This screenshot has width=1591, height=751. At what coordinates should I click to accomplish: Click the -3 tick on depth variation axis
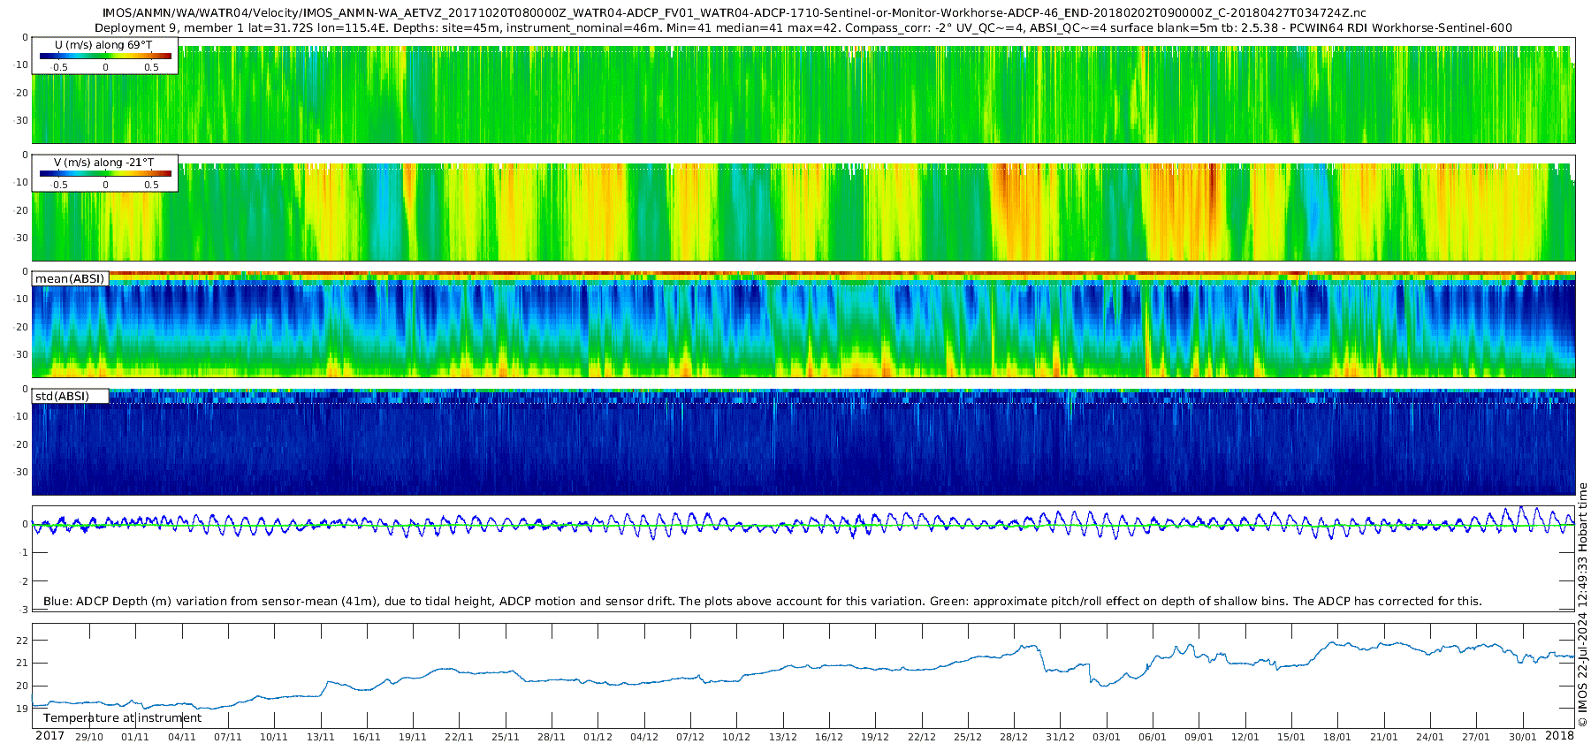click(x=24, y=610)
